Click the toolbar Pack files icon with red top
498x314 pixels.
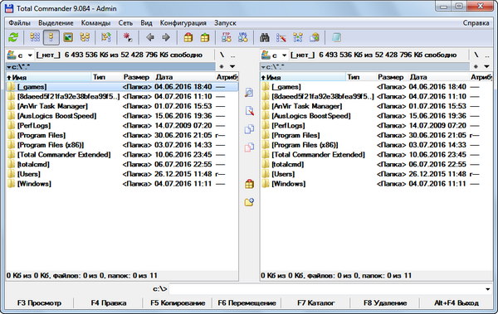pos(188,37)
